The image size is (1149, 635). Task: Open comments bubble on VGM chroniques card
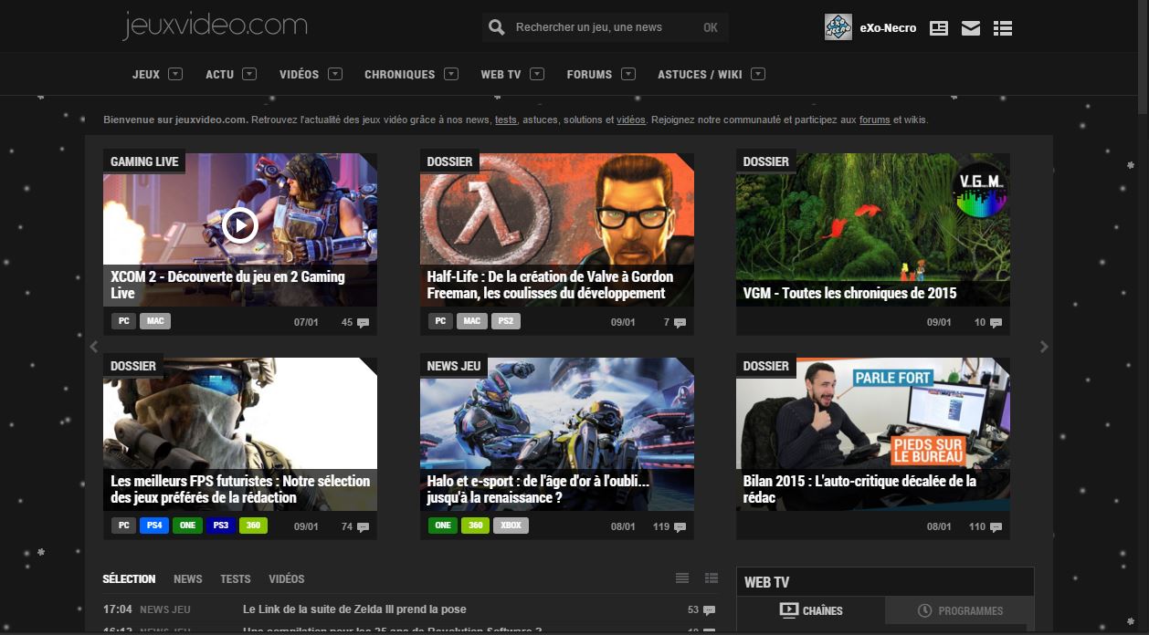tap(996, 323)
